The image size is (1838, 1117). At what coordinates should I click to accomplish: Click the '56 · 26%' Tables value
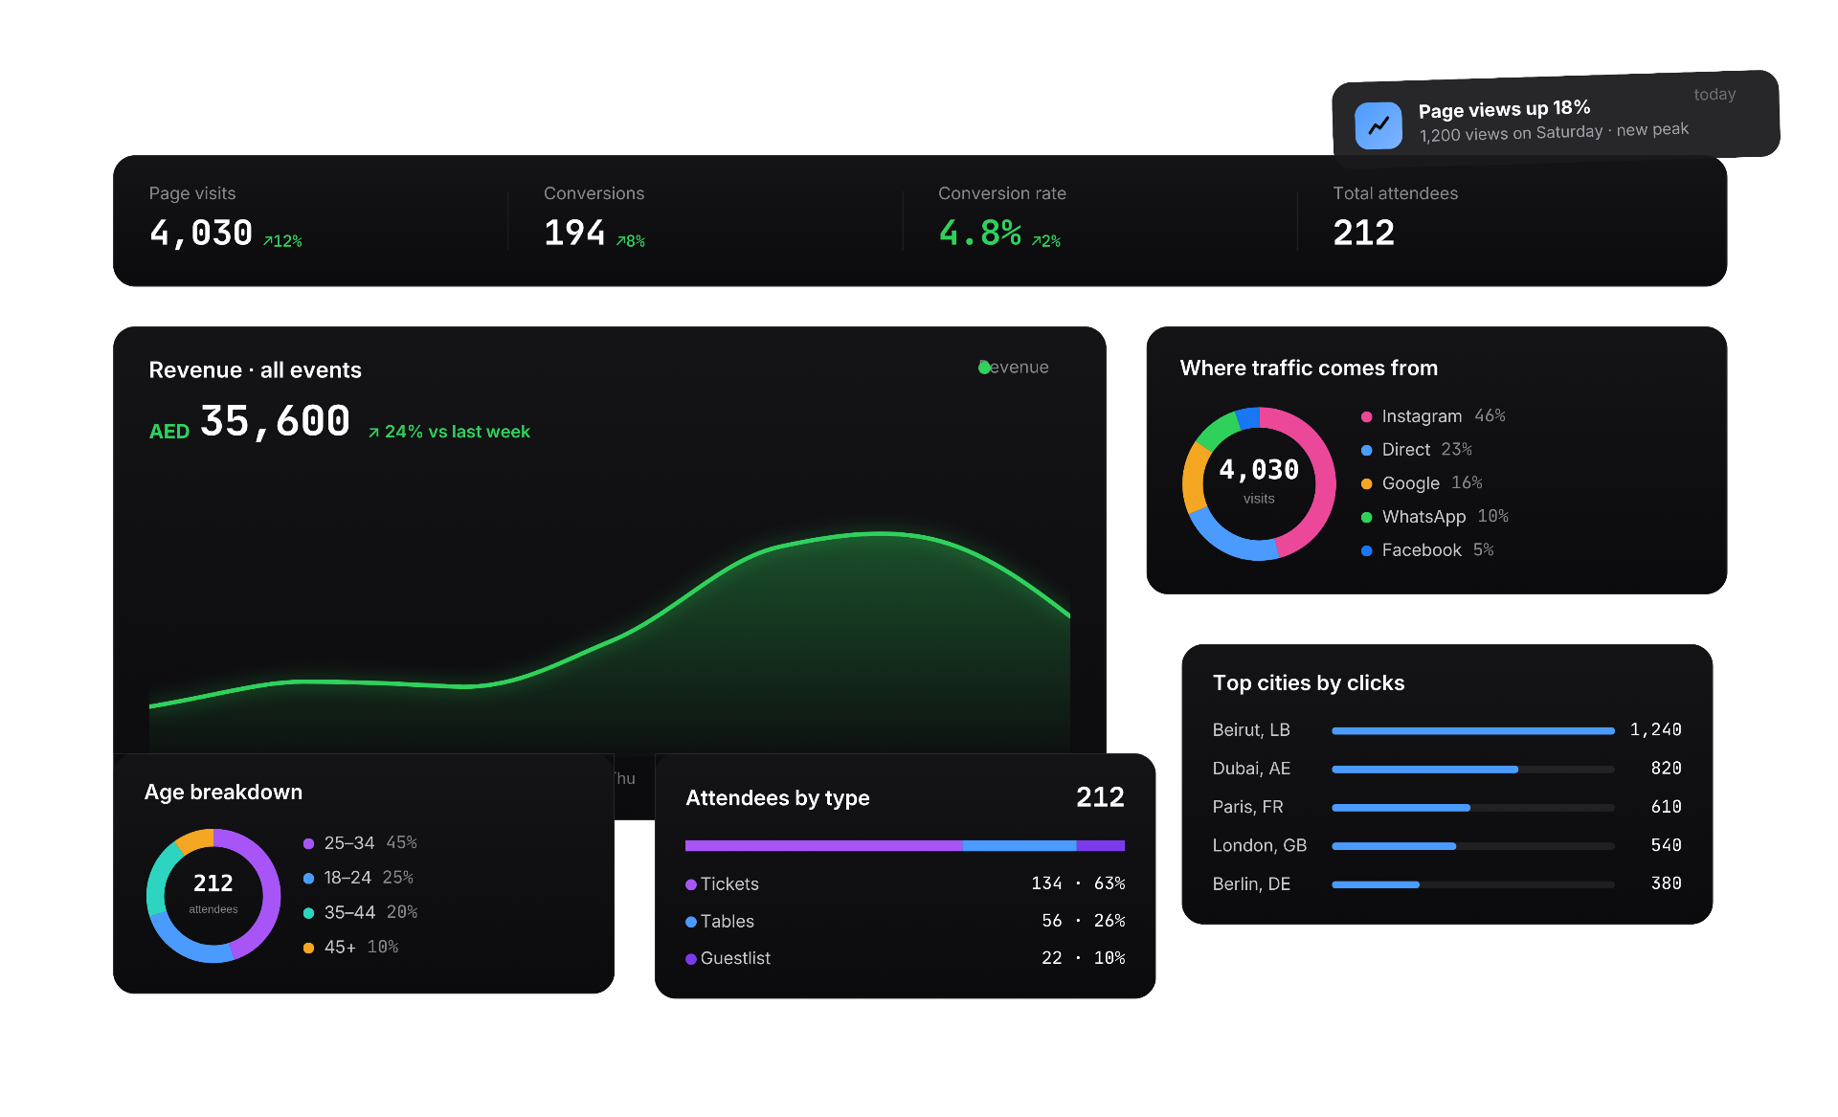tap(1083, 921)
